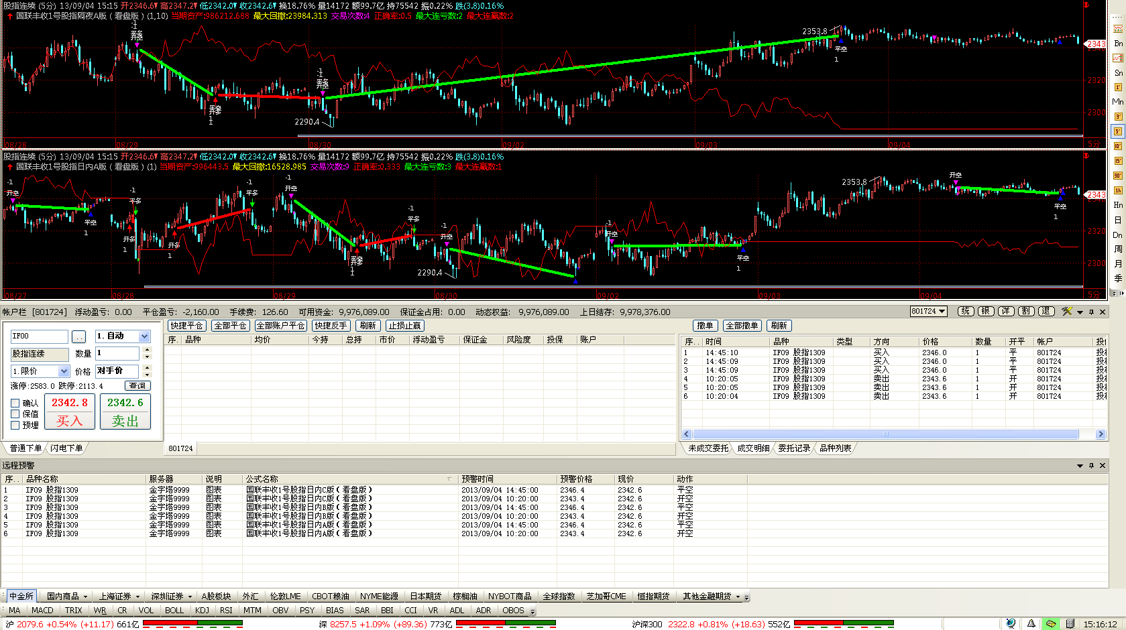This screenshot has height=630, width=1126.
Task: Select the 1-minute period icon in sidebar
Action: (1118, 87)
